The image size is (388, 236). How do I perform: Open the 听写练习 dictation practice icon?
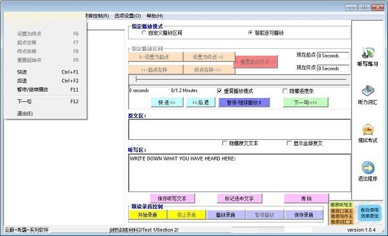point(367,53)
